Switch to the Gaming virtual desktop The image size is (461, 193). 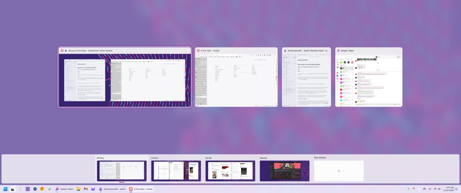[284, 170]
